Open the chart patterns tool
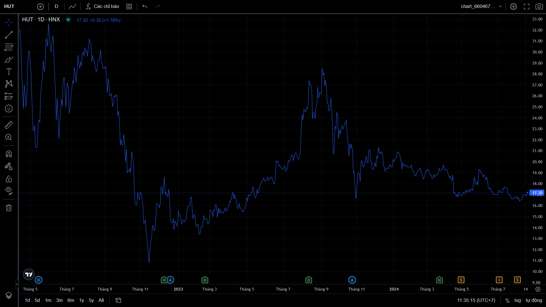The height and width of the screenshot is (307, 546). 9,84
